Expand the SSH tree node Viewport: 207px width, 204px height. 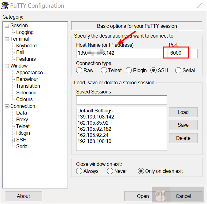[x=13, y=140]
